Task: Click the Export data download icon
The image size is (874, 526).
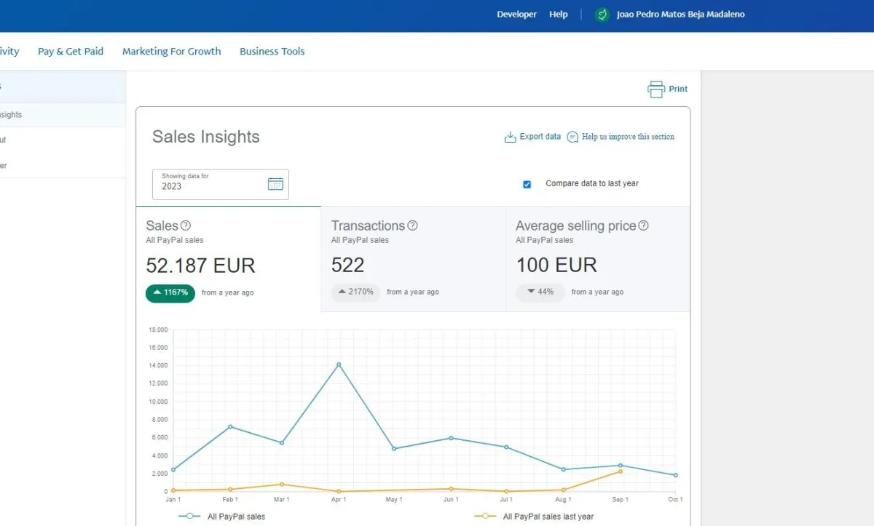Action: point(510,137)
